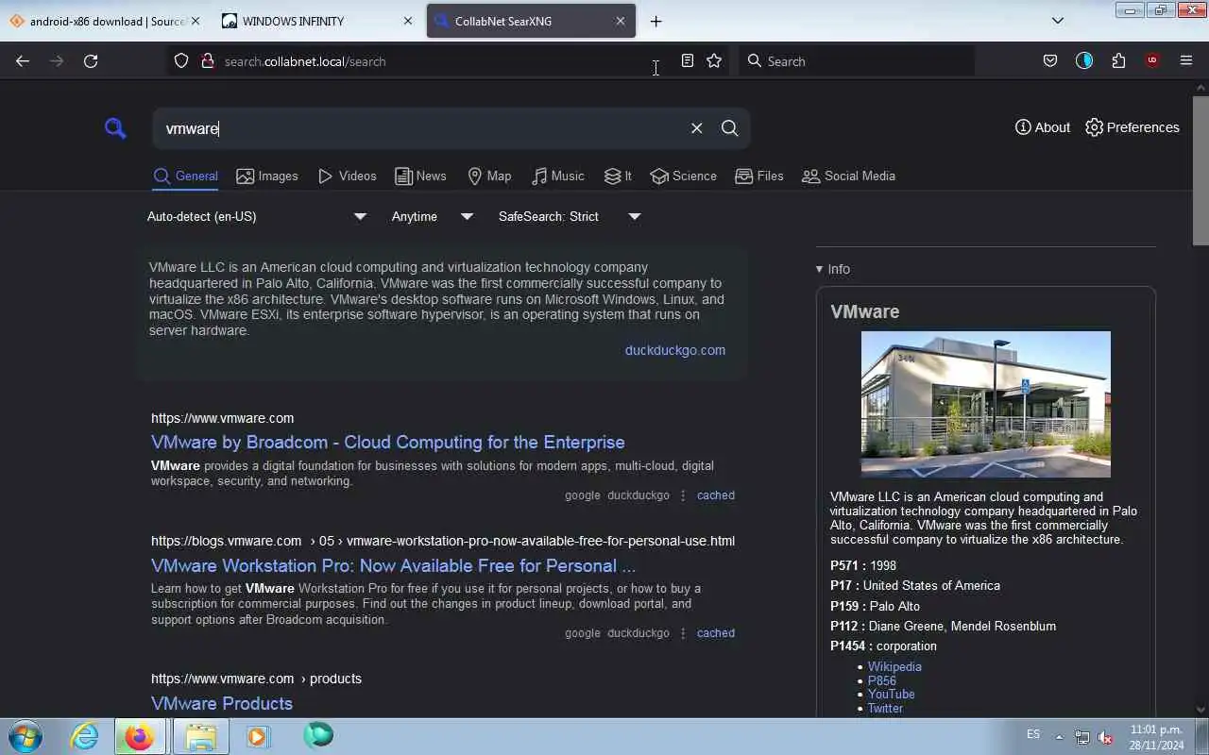Viewport: 1209px width, 755px height.
Task: Switch to the Files tab
Action: coord(759,176)
